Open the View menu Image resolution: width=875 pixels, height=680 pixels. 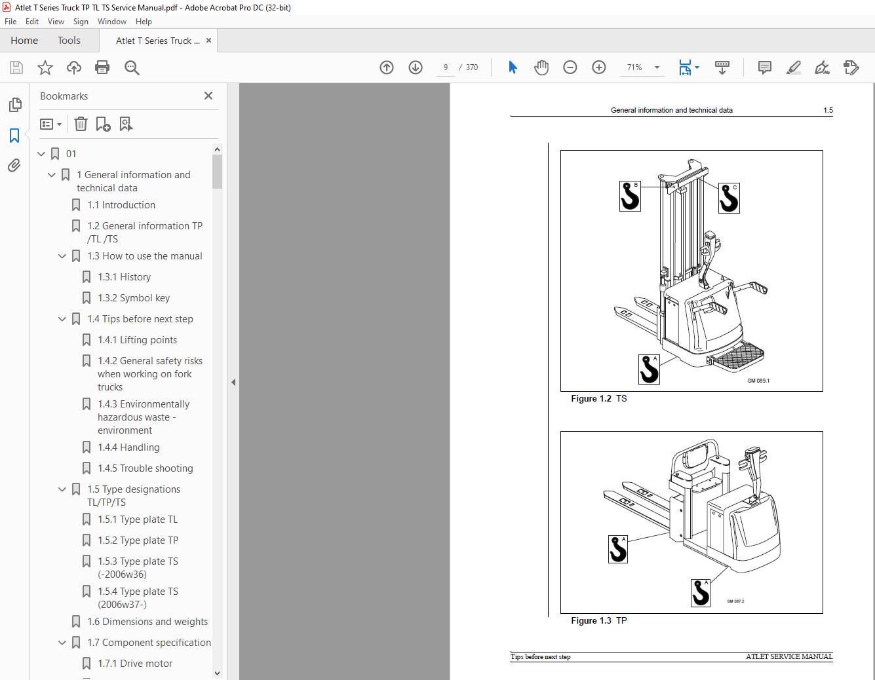(x=56, y=22)
